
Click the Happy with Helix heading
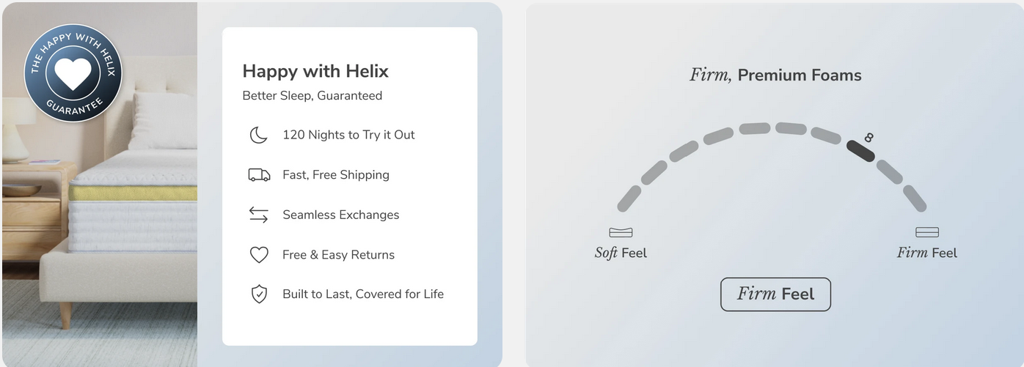(x=315, y=71)
